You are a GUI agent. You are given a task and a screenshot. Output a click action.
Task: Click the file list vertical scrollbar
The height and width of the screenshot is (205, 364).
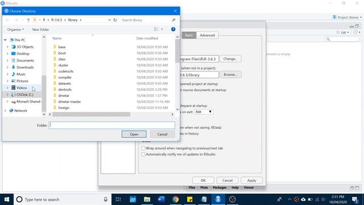(177, 51)
